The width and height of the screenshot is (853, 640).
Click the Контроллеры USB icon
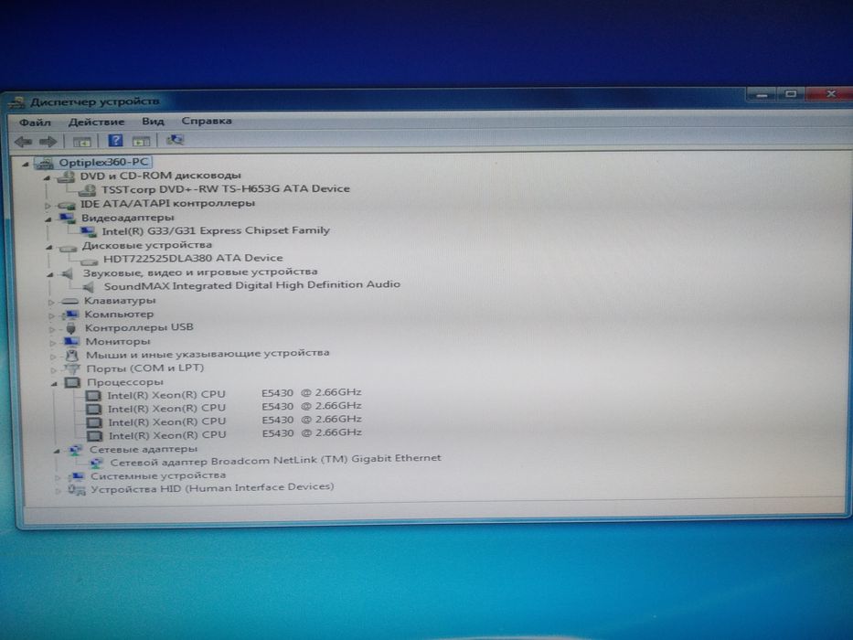click(x=70, y=328)
